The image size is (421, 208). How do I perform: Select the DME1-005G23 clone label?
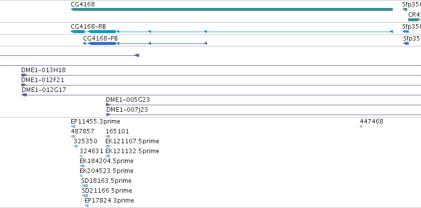coord(128,100)
